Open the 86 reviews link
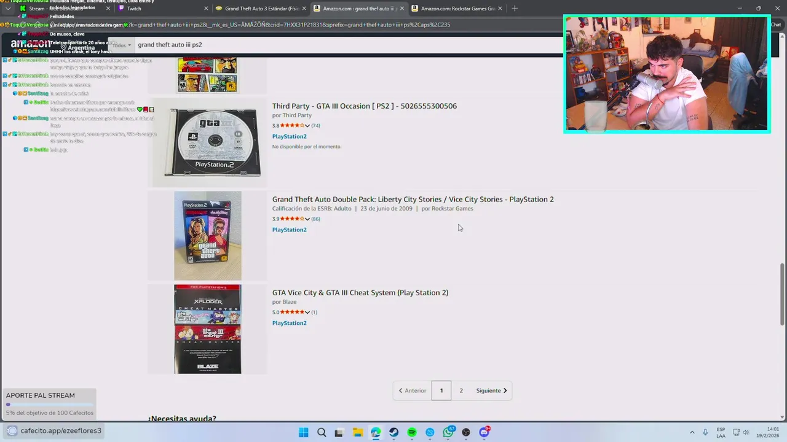The image size is (787, 442). click(x=315, y=219)
